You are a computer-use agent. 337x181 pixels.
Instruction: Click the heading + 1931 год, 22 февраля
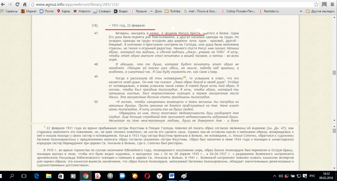tap(127, 25)
